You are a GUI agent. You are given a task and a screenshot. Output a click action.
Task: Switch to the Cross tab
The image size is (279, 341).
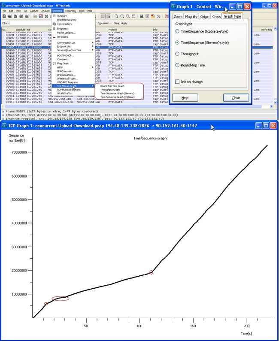(216, 17)
